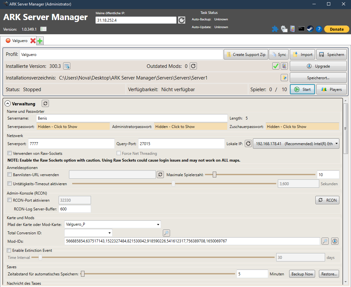Image resolution: width=351 pixels, height=287 pixels.
Task: Open the blue puzzle-piece plugins icon
Action: tap(275, 29)
